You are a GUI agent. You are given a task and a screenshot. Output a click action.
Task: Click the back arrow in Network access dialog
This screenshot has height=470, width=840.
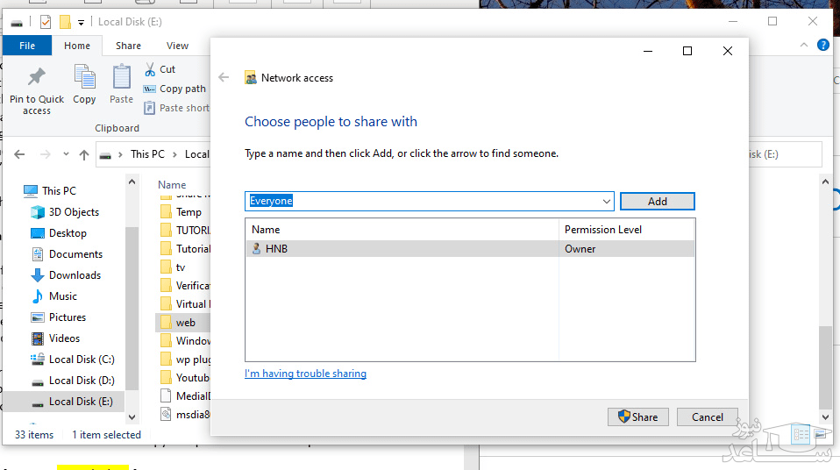tap(224, 77)
